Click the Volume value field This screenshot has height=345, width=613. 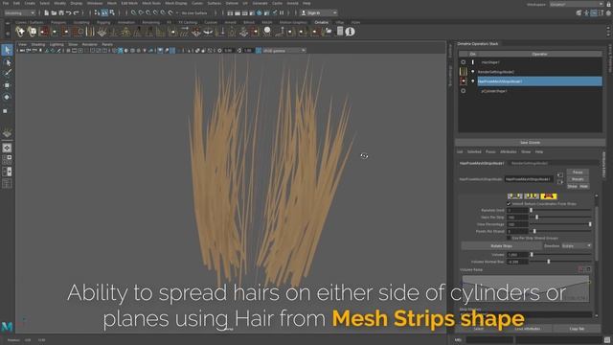(x=517, y=255)
